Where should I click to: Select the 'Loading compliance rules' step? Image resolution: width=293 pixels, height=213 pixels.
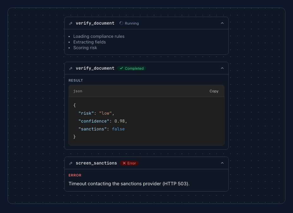[99, 36]
